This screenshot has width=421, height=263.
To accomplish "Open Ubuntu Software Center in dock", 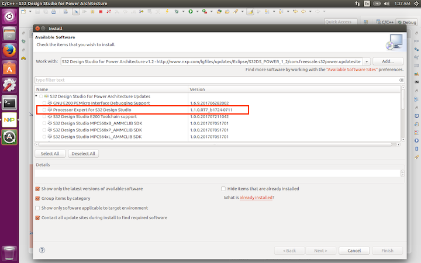I will pyautogui.click(x=9, y=68).
